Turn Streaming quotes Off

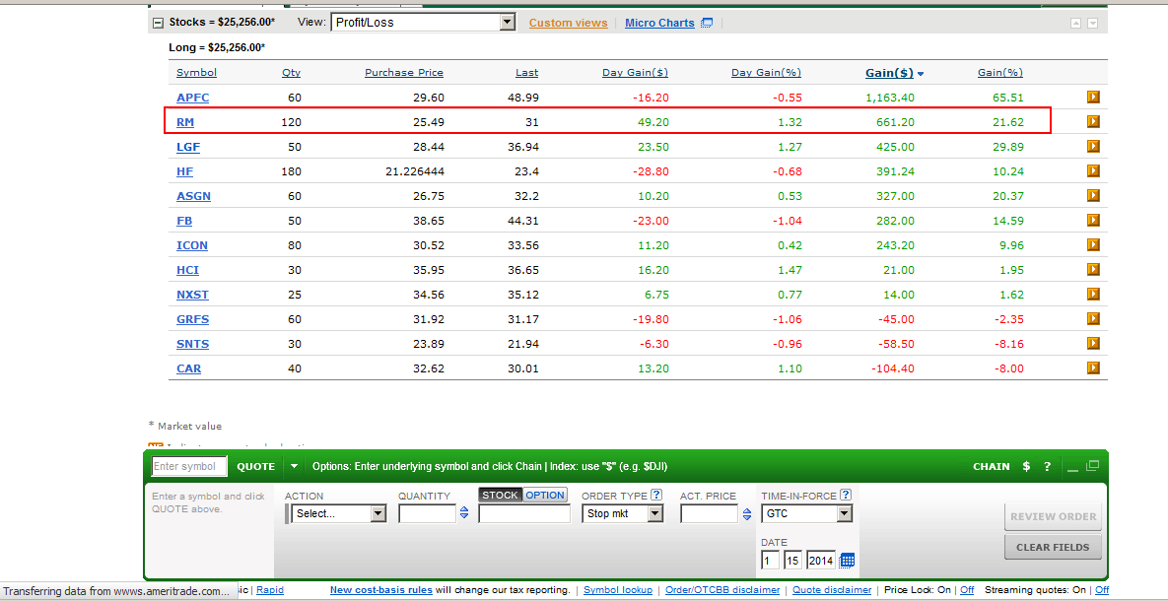(1102, 589)
